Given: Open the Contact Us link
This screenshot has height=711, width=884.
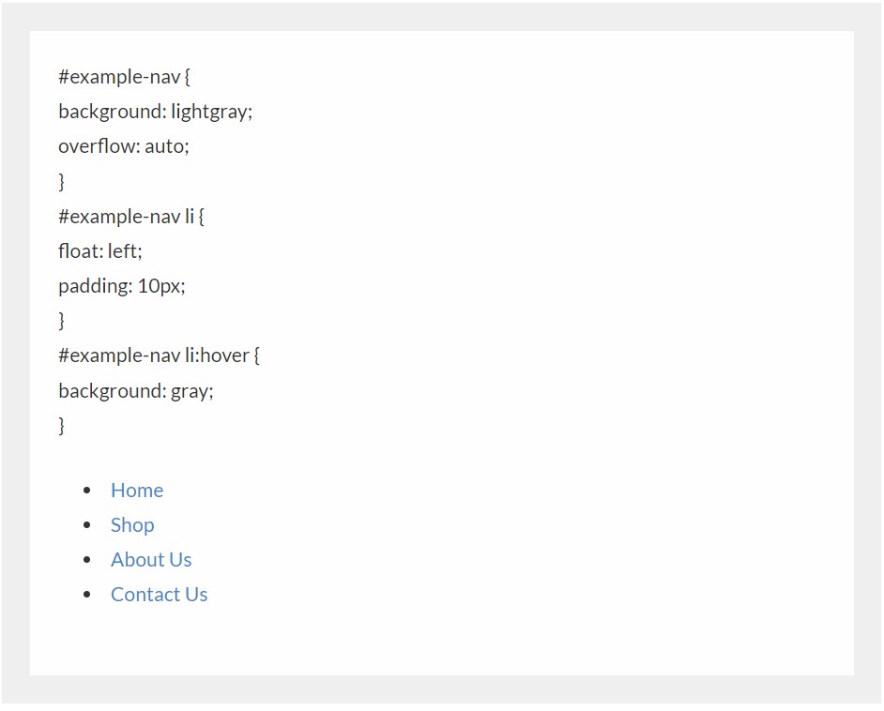Looking at the screenshot, I should (159, 595).
